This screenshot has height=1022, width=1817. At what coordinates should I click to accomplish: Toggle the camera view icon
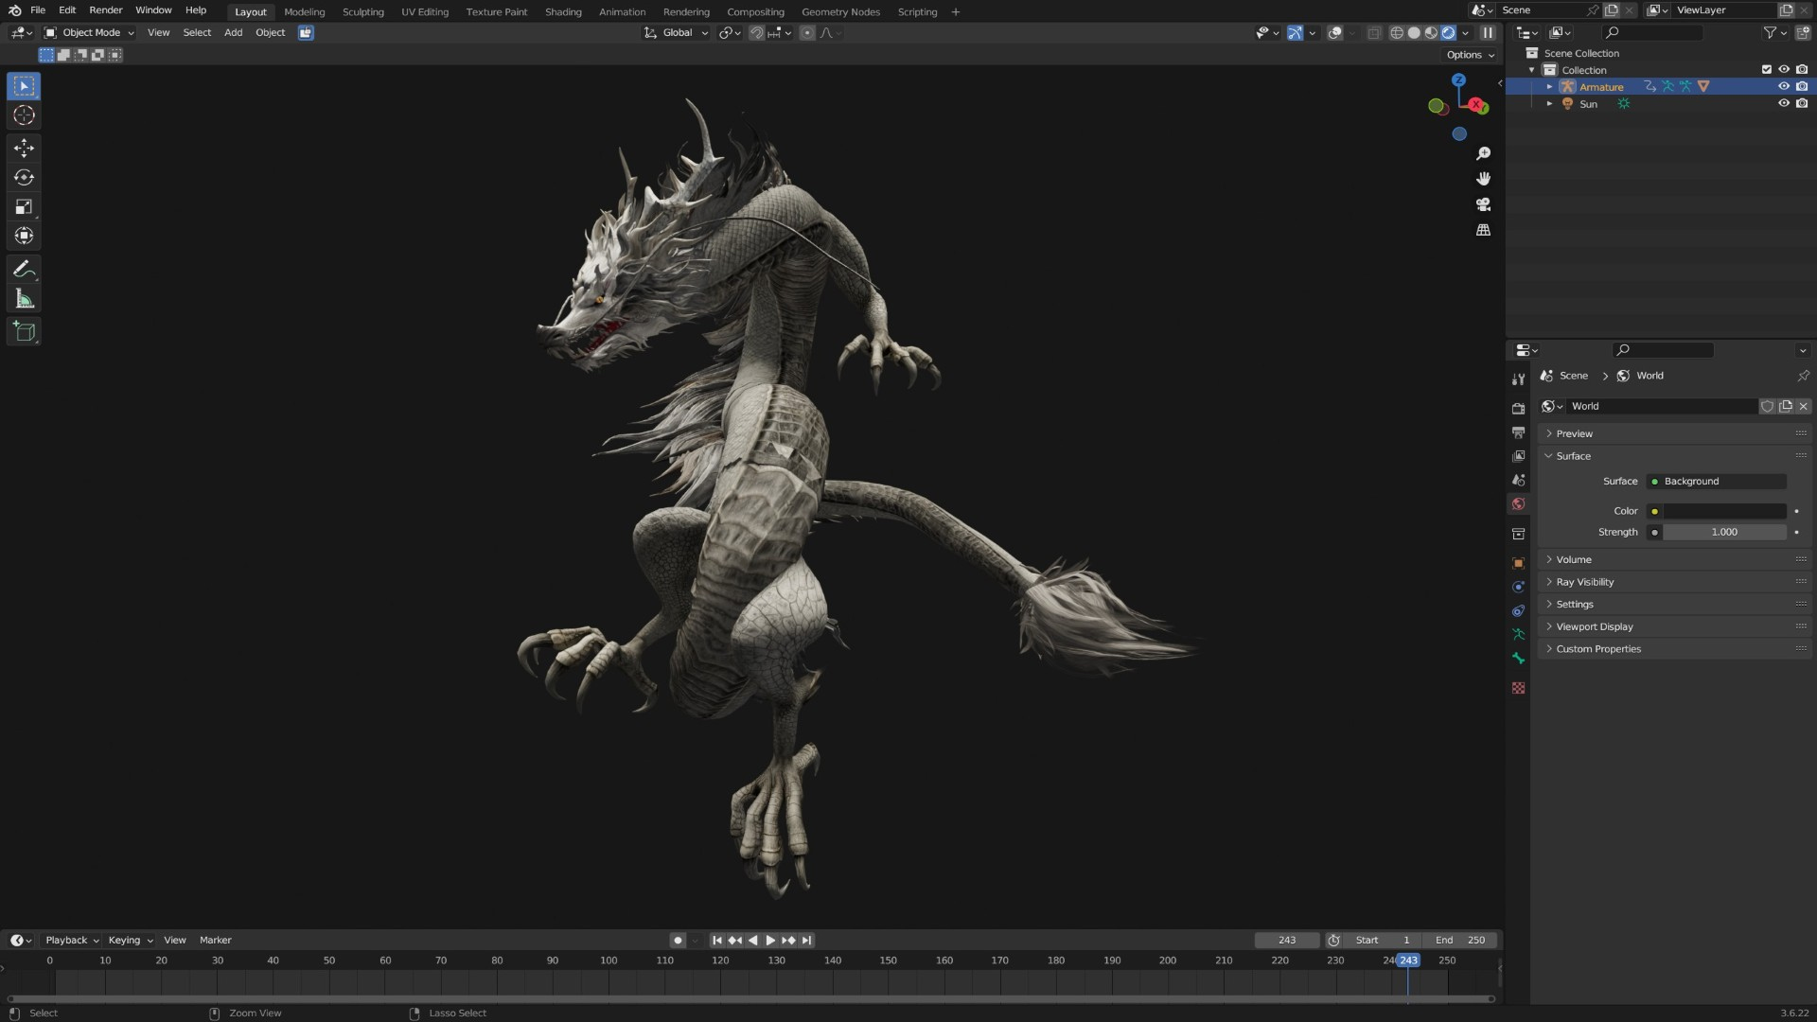click(x=1483, y=204)
